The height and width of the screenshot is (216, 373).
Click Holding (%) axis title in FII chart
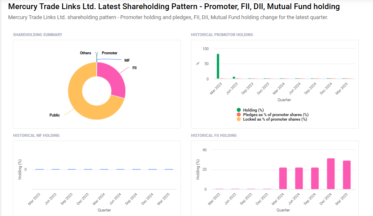coord(197,170)
